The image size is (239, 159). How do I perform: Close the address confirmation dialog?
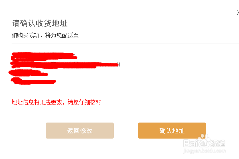[238, 13]
